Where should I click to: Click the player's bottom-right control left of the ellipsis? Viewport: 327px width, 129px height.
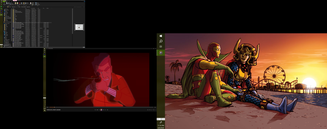pos(154,110)
